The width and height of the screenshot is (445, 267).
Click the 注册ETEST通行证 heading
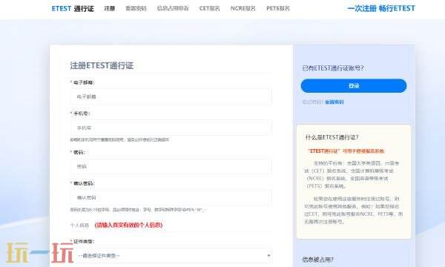point(102,65)
